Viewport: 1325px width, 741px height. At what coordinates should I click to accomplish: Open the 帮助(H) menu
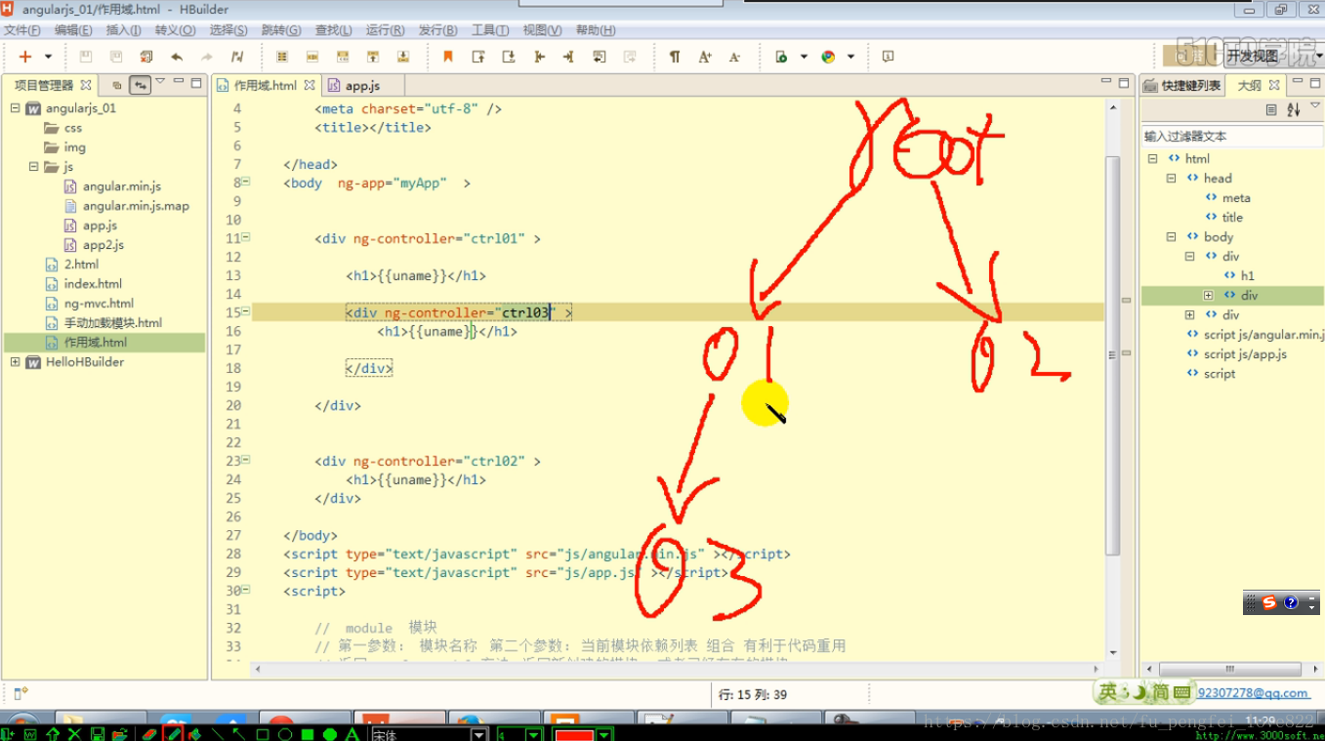(x=596, y=30)
